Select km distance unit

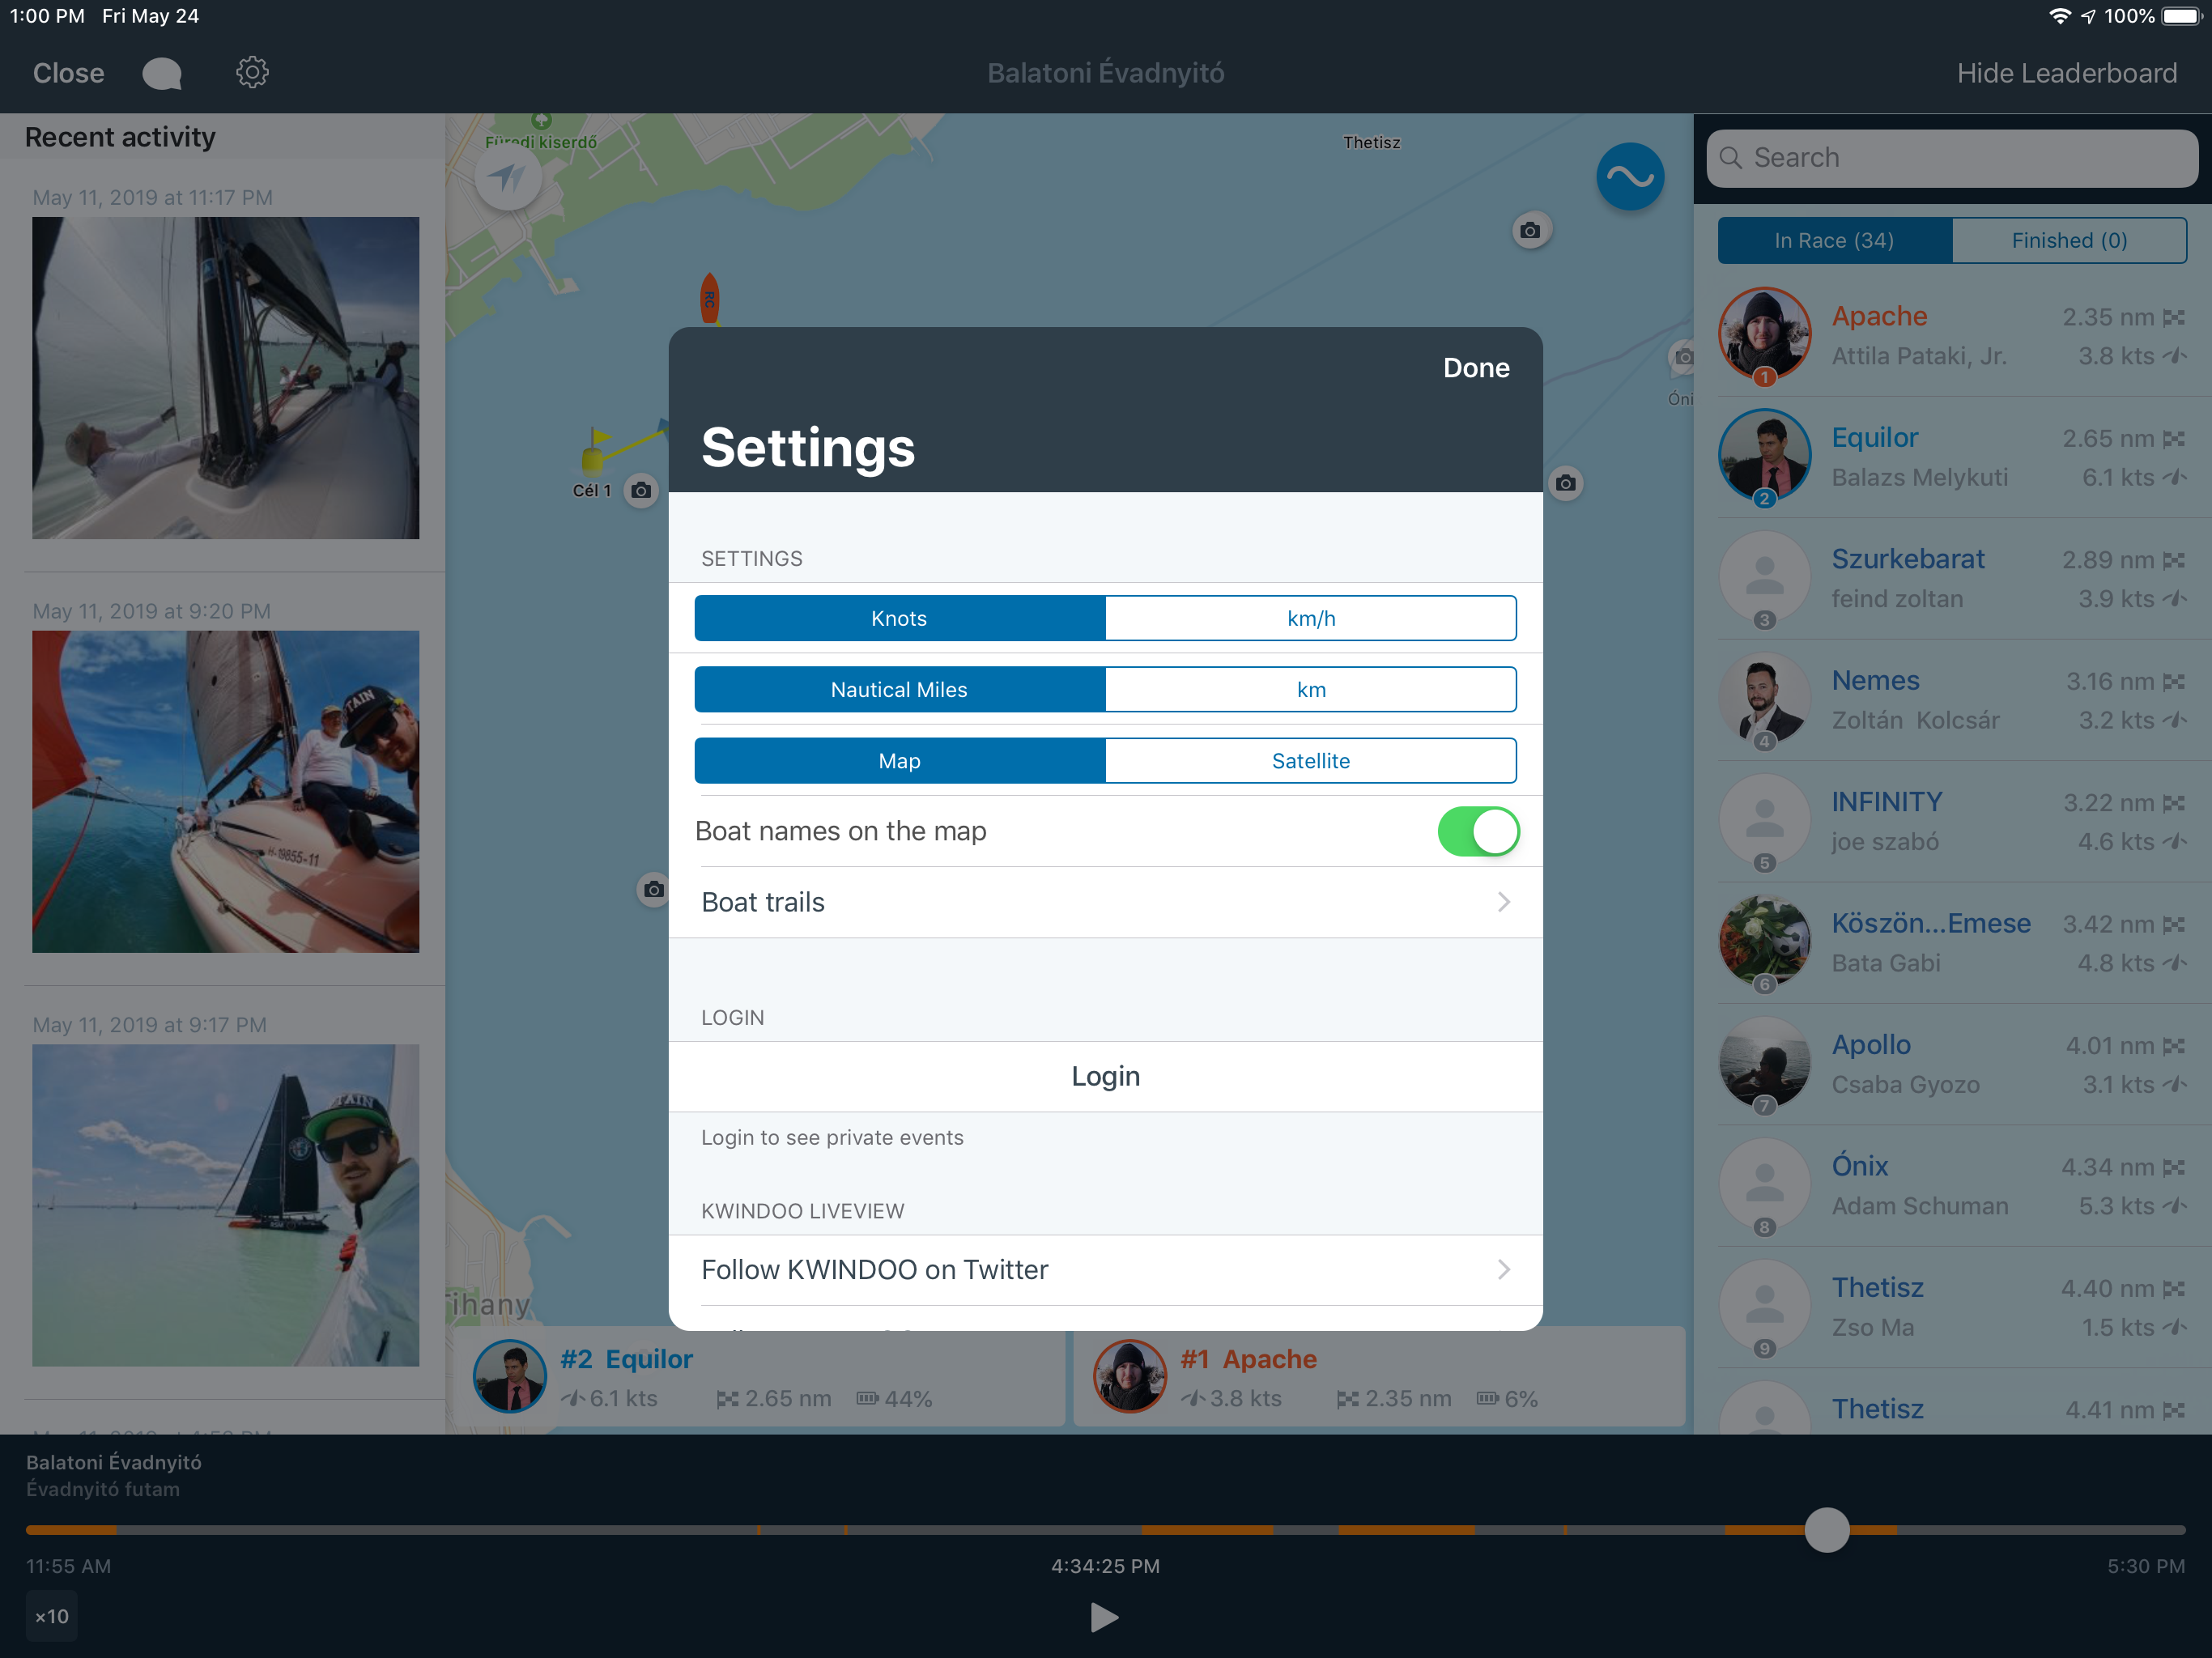point(1311,689)
